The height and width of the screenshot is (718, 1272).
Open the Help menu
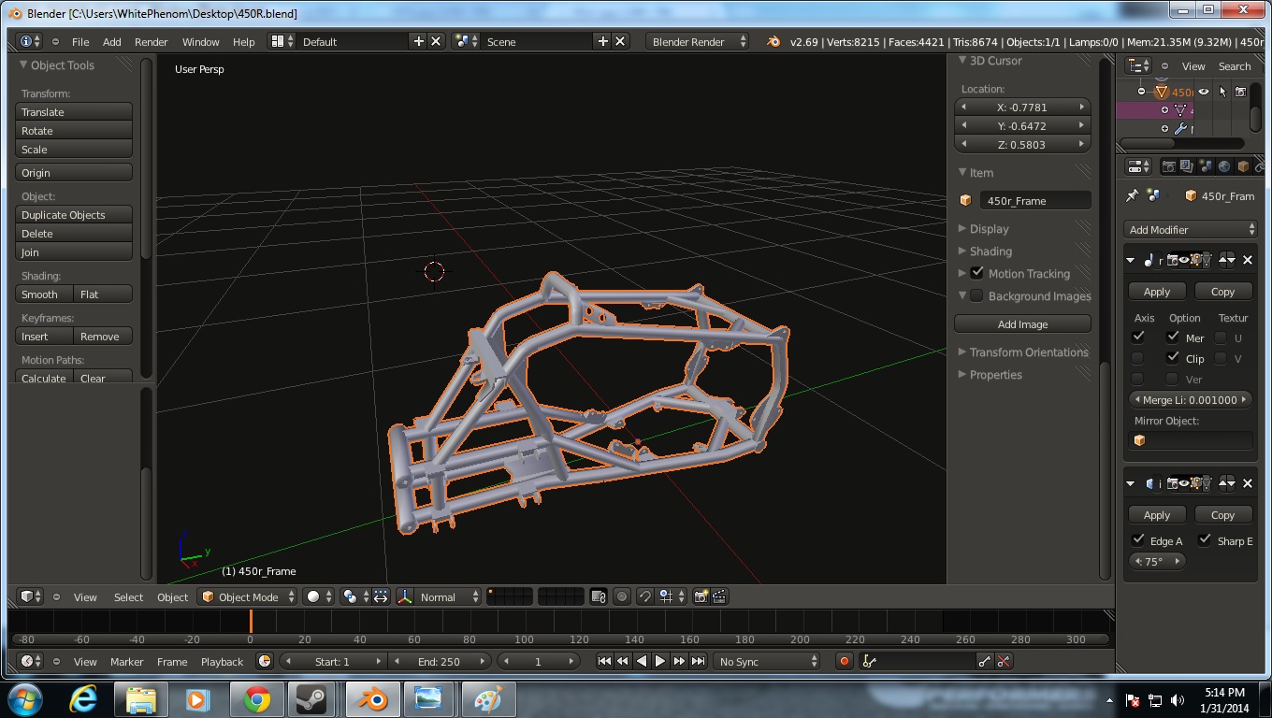pos(243,41)
